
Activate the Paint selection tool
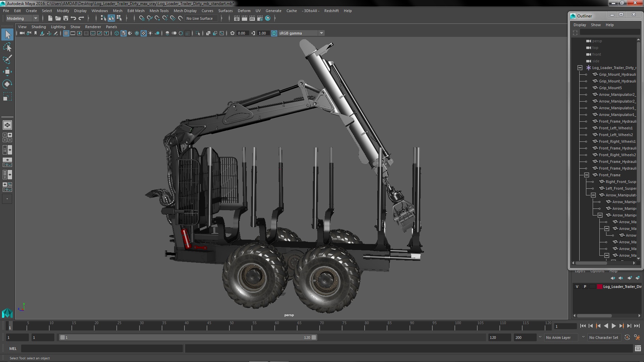(x=7, y=59)
